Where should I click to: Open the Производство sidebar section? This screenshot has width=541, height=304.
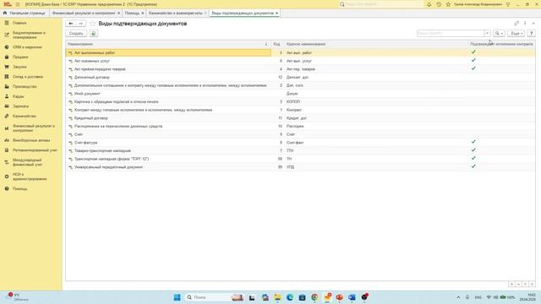25,86
